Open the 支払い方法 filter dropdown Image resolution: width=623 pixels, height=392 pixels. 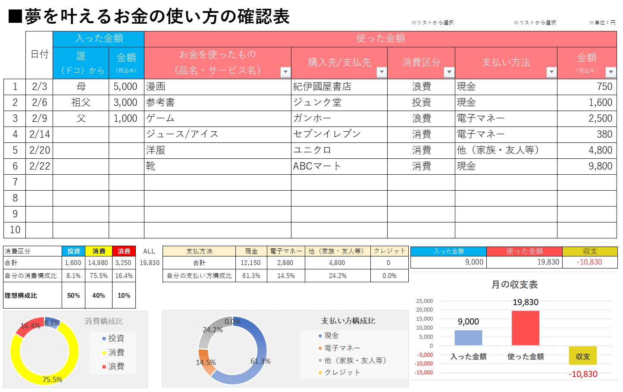pyautogui.click(x=551, y=72)
